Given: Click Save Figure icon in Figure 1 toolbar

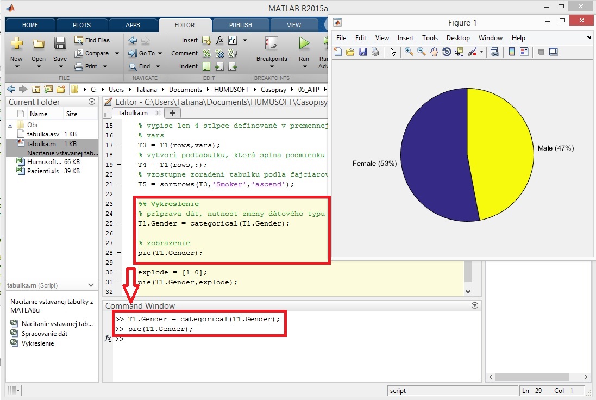Looking at the screenshot, I should (x=363, y=52).
